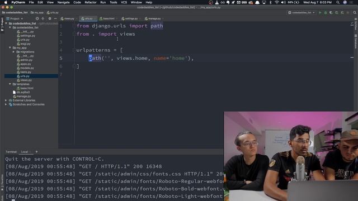Click 'views.home' in line 5 of editor
358x201 pixels.
coord(132,58)
